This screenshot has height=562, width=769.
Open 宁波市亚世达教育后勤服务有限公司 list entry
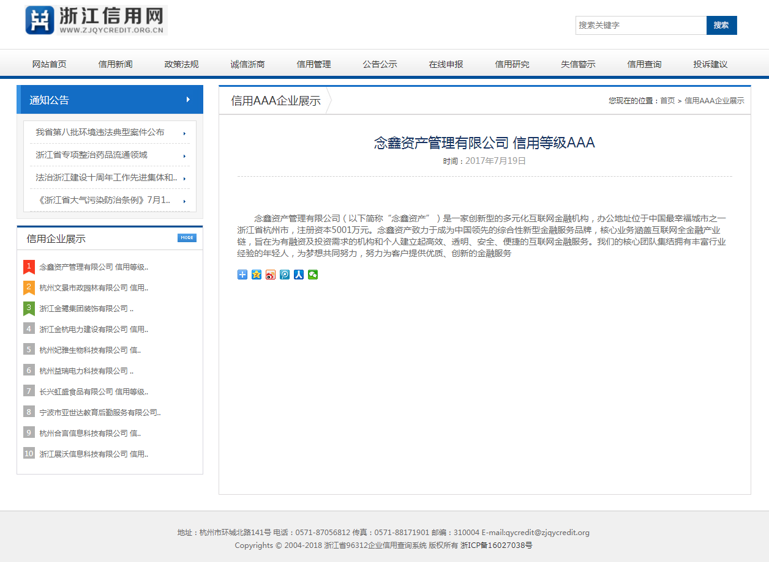pyautogui.click(x=100, y=413)
